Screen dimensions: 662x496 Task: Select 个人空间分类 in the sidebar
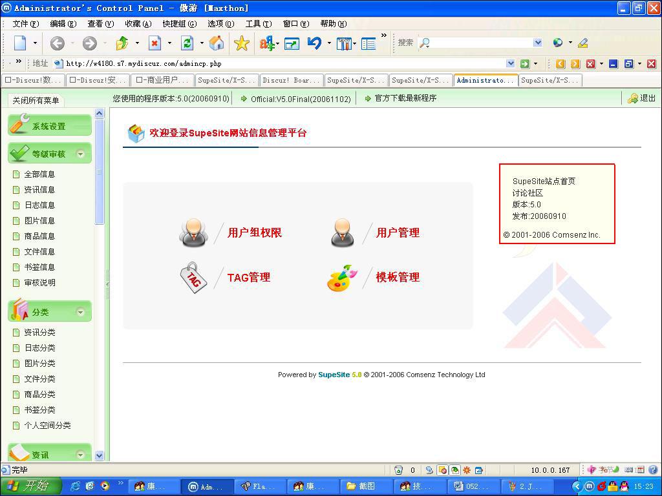pos(47,426)
